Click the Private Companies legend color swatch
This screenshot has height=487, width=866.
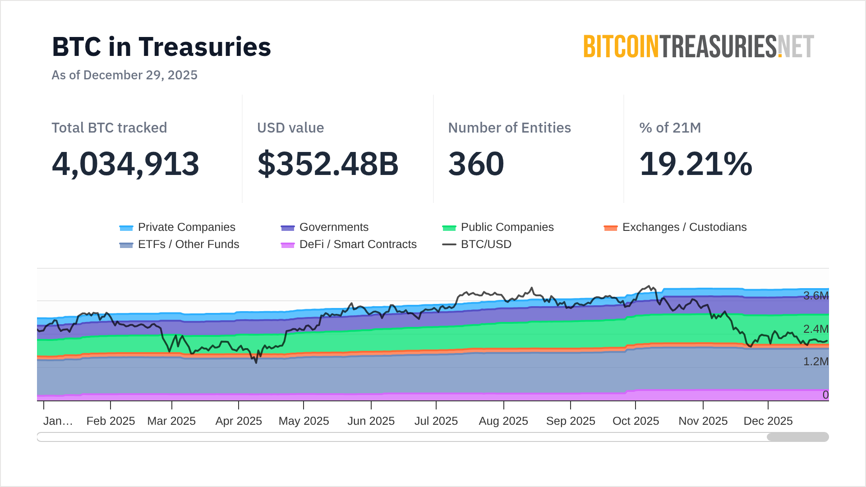[126, 228]
